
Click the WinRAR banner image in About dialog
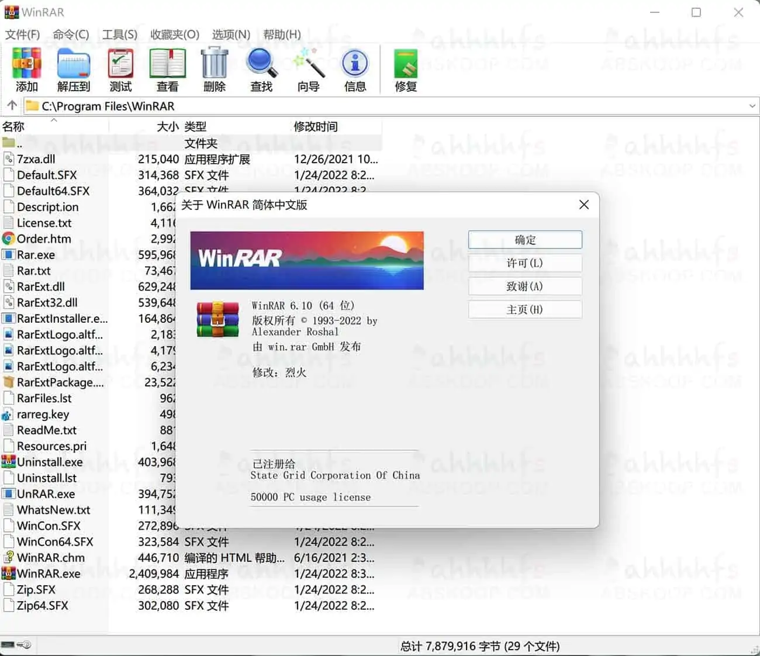tap(307, 260)
